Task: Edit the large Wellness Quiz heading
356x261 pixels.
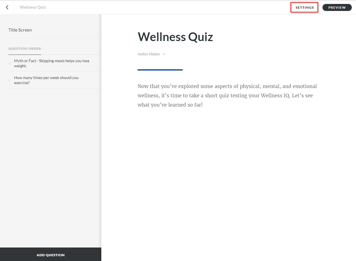Action: click(x=175, y=37)
